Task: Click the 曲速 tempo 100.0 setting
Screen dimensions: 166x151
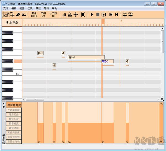Action: click(x=34, y=14)
